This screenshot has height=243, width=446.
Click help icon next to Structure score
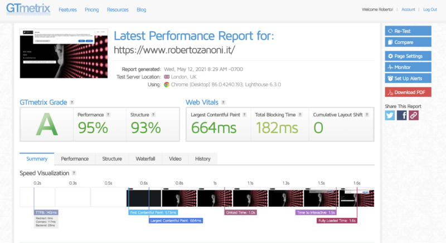click(x=153, y=115)
